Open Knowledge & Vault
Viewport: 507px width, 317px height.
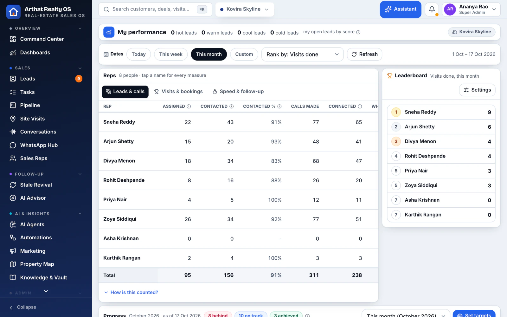coord(46,277)
